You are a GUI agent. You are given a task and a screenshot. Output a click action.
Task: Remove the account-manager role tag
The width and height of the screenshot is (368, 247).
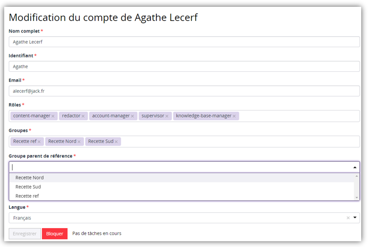click(132, 116)
